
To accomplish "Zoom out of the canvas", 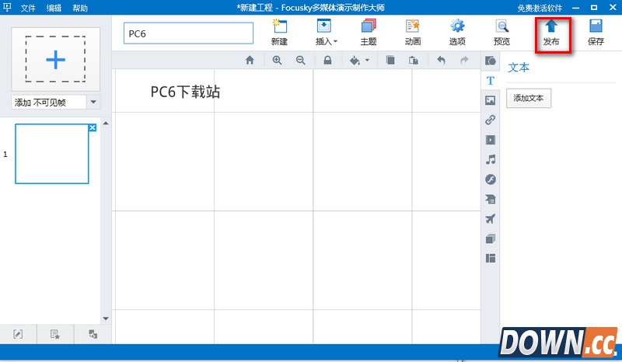I will [x=301, y=61].
